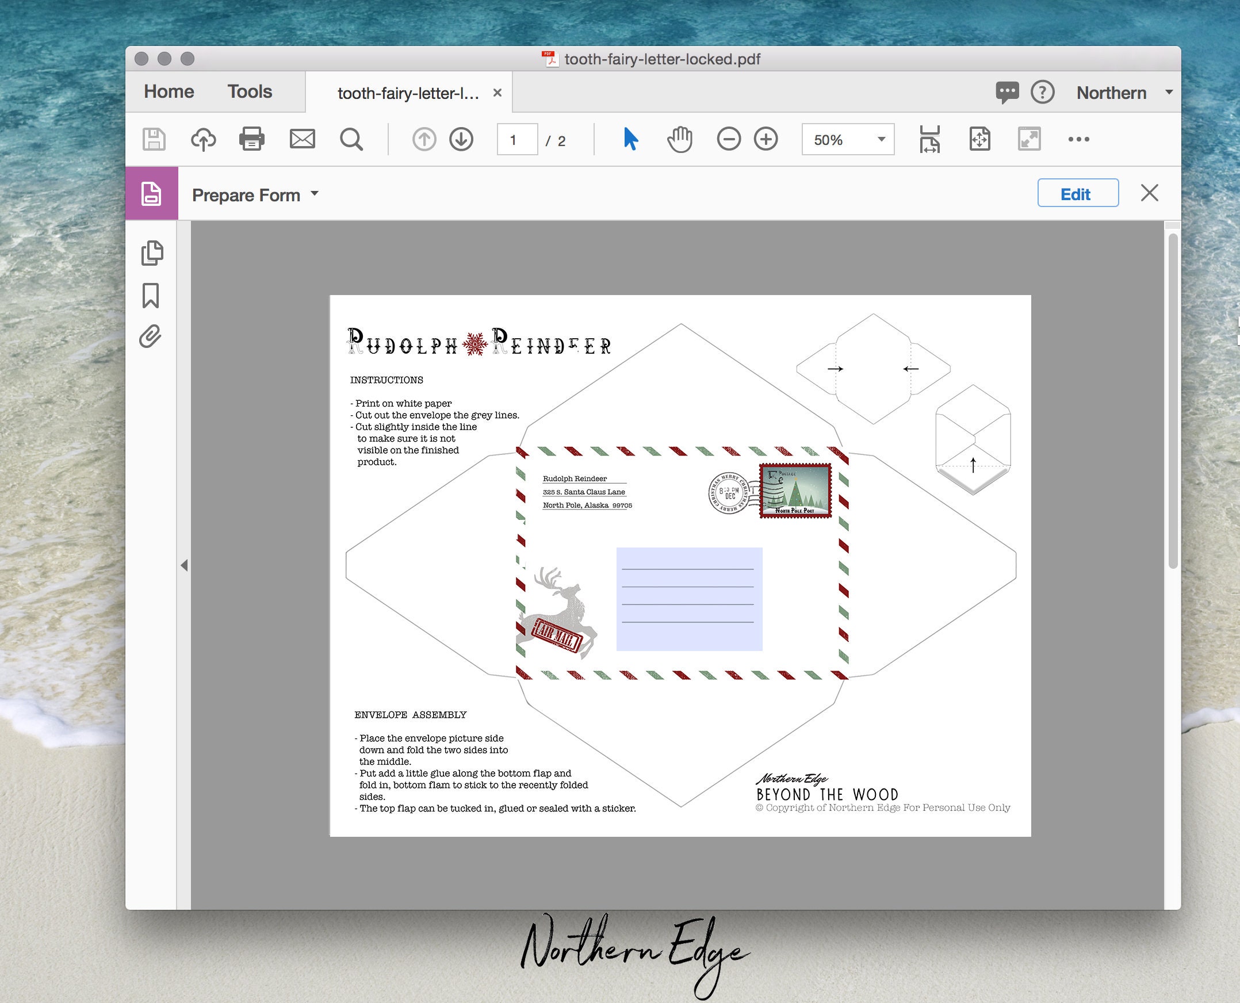
Task: Activate the selection arrow tool
Action: (631, 139)
